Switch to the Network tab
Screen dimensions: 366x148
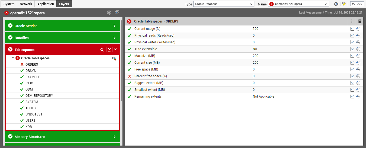click(26, 4)
